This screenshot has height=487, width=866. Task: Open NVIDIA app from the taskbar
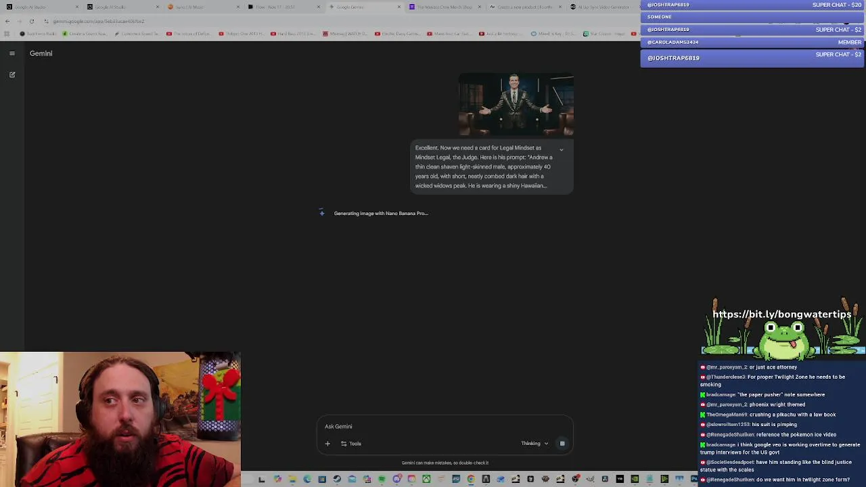(635, 480)
